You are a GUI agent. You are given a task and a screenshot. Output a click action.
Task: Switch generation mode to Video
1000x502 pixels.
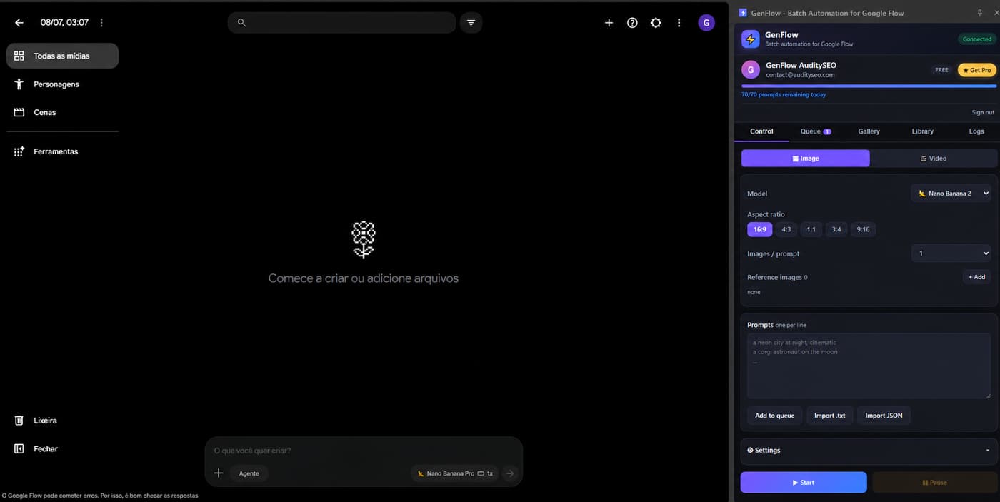934,159
